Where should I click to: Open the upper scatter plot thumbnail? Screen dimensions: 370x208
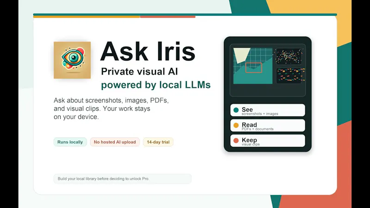click(289, 56)
